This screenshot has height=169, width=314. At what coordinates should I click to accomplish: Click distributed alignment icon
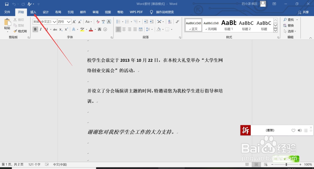[141, 30]
